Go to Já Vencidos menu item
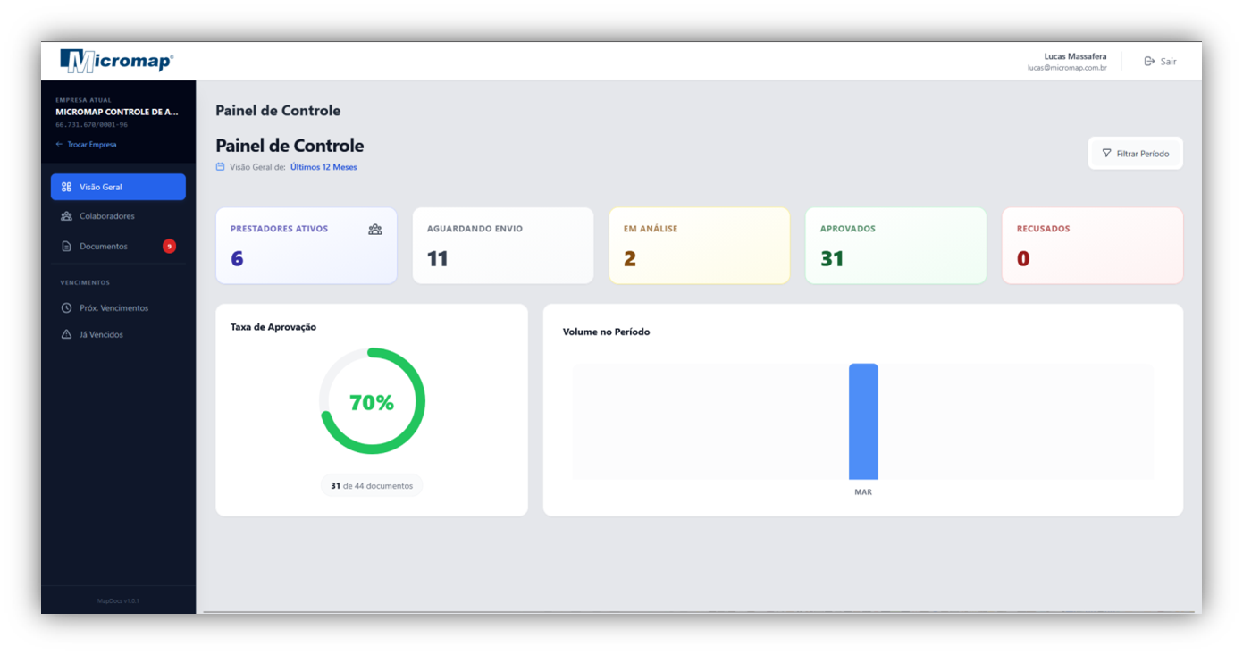 click(x=101, y=335)
